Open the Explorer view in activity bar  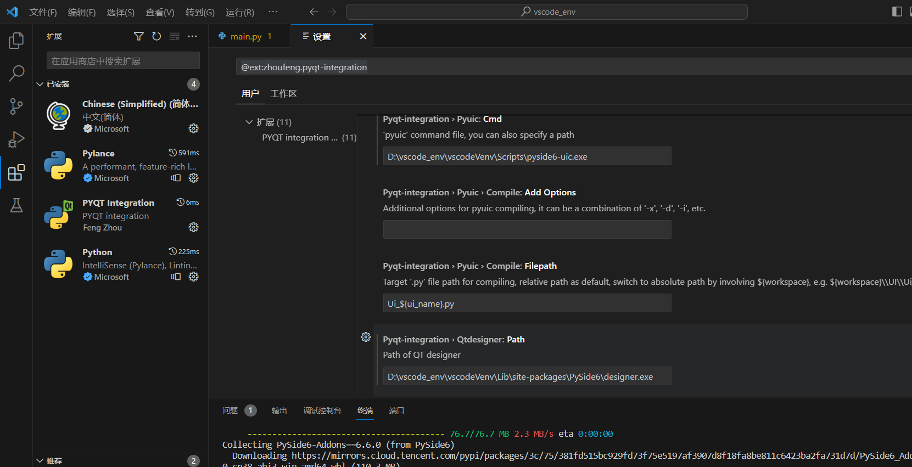(x=16, y=41)
